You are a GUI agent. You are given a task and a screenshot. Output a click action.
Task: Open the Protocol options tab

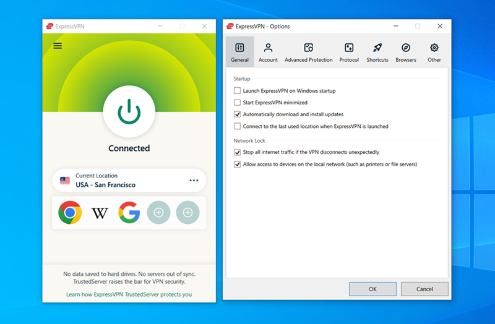pyautogui.click(x=349, y=53)
